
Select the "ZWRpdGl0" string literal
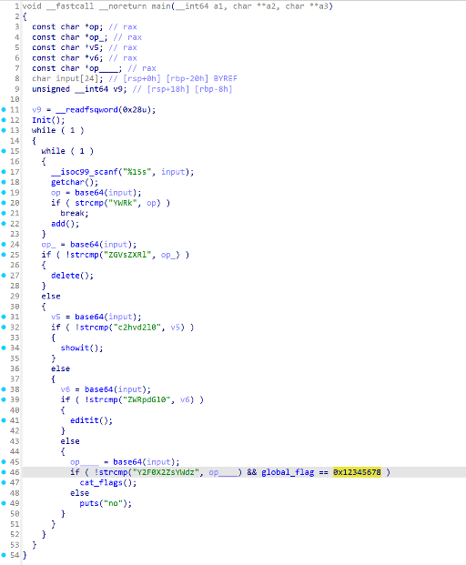pyautogui.click(x=147, y=399)
